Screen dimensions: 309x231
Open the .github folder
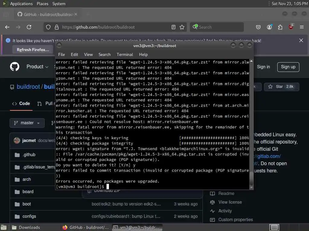tap(29, 155)
